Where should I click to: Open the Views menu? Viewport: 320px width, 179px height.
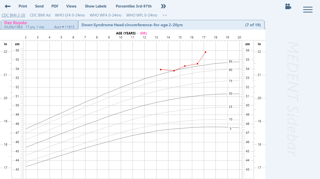pos(71,6)
